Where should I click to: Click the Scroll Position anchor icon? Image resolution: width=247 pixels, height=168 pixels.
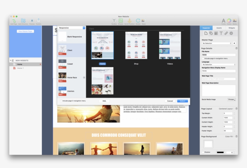pyautogui.click(x=130, y=21)
